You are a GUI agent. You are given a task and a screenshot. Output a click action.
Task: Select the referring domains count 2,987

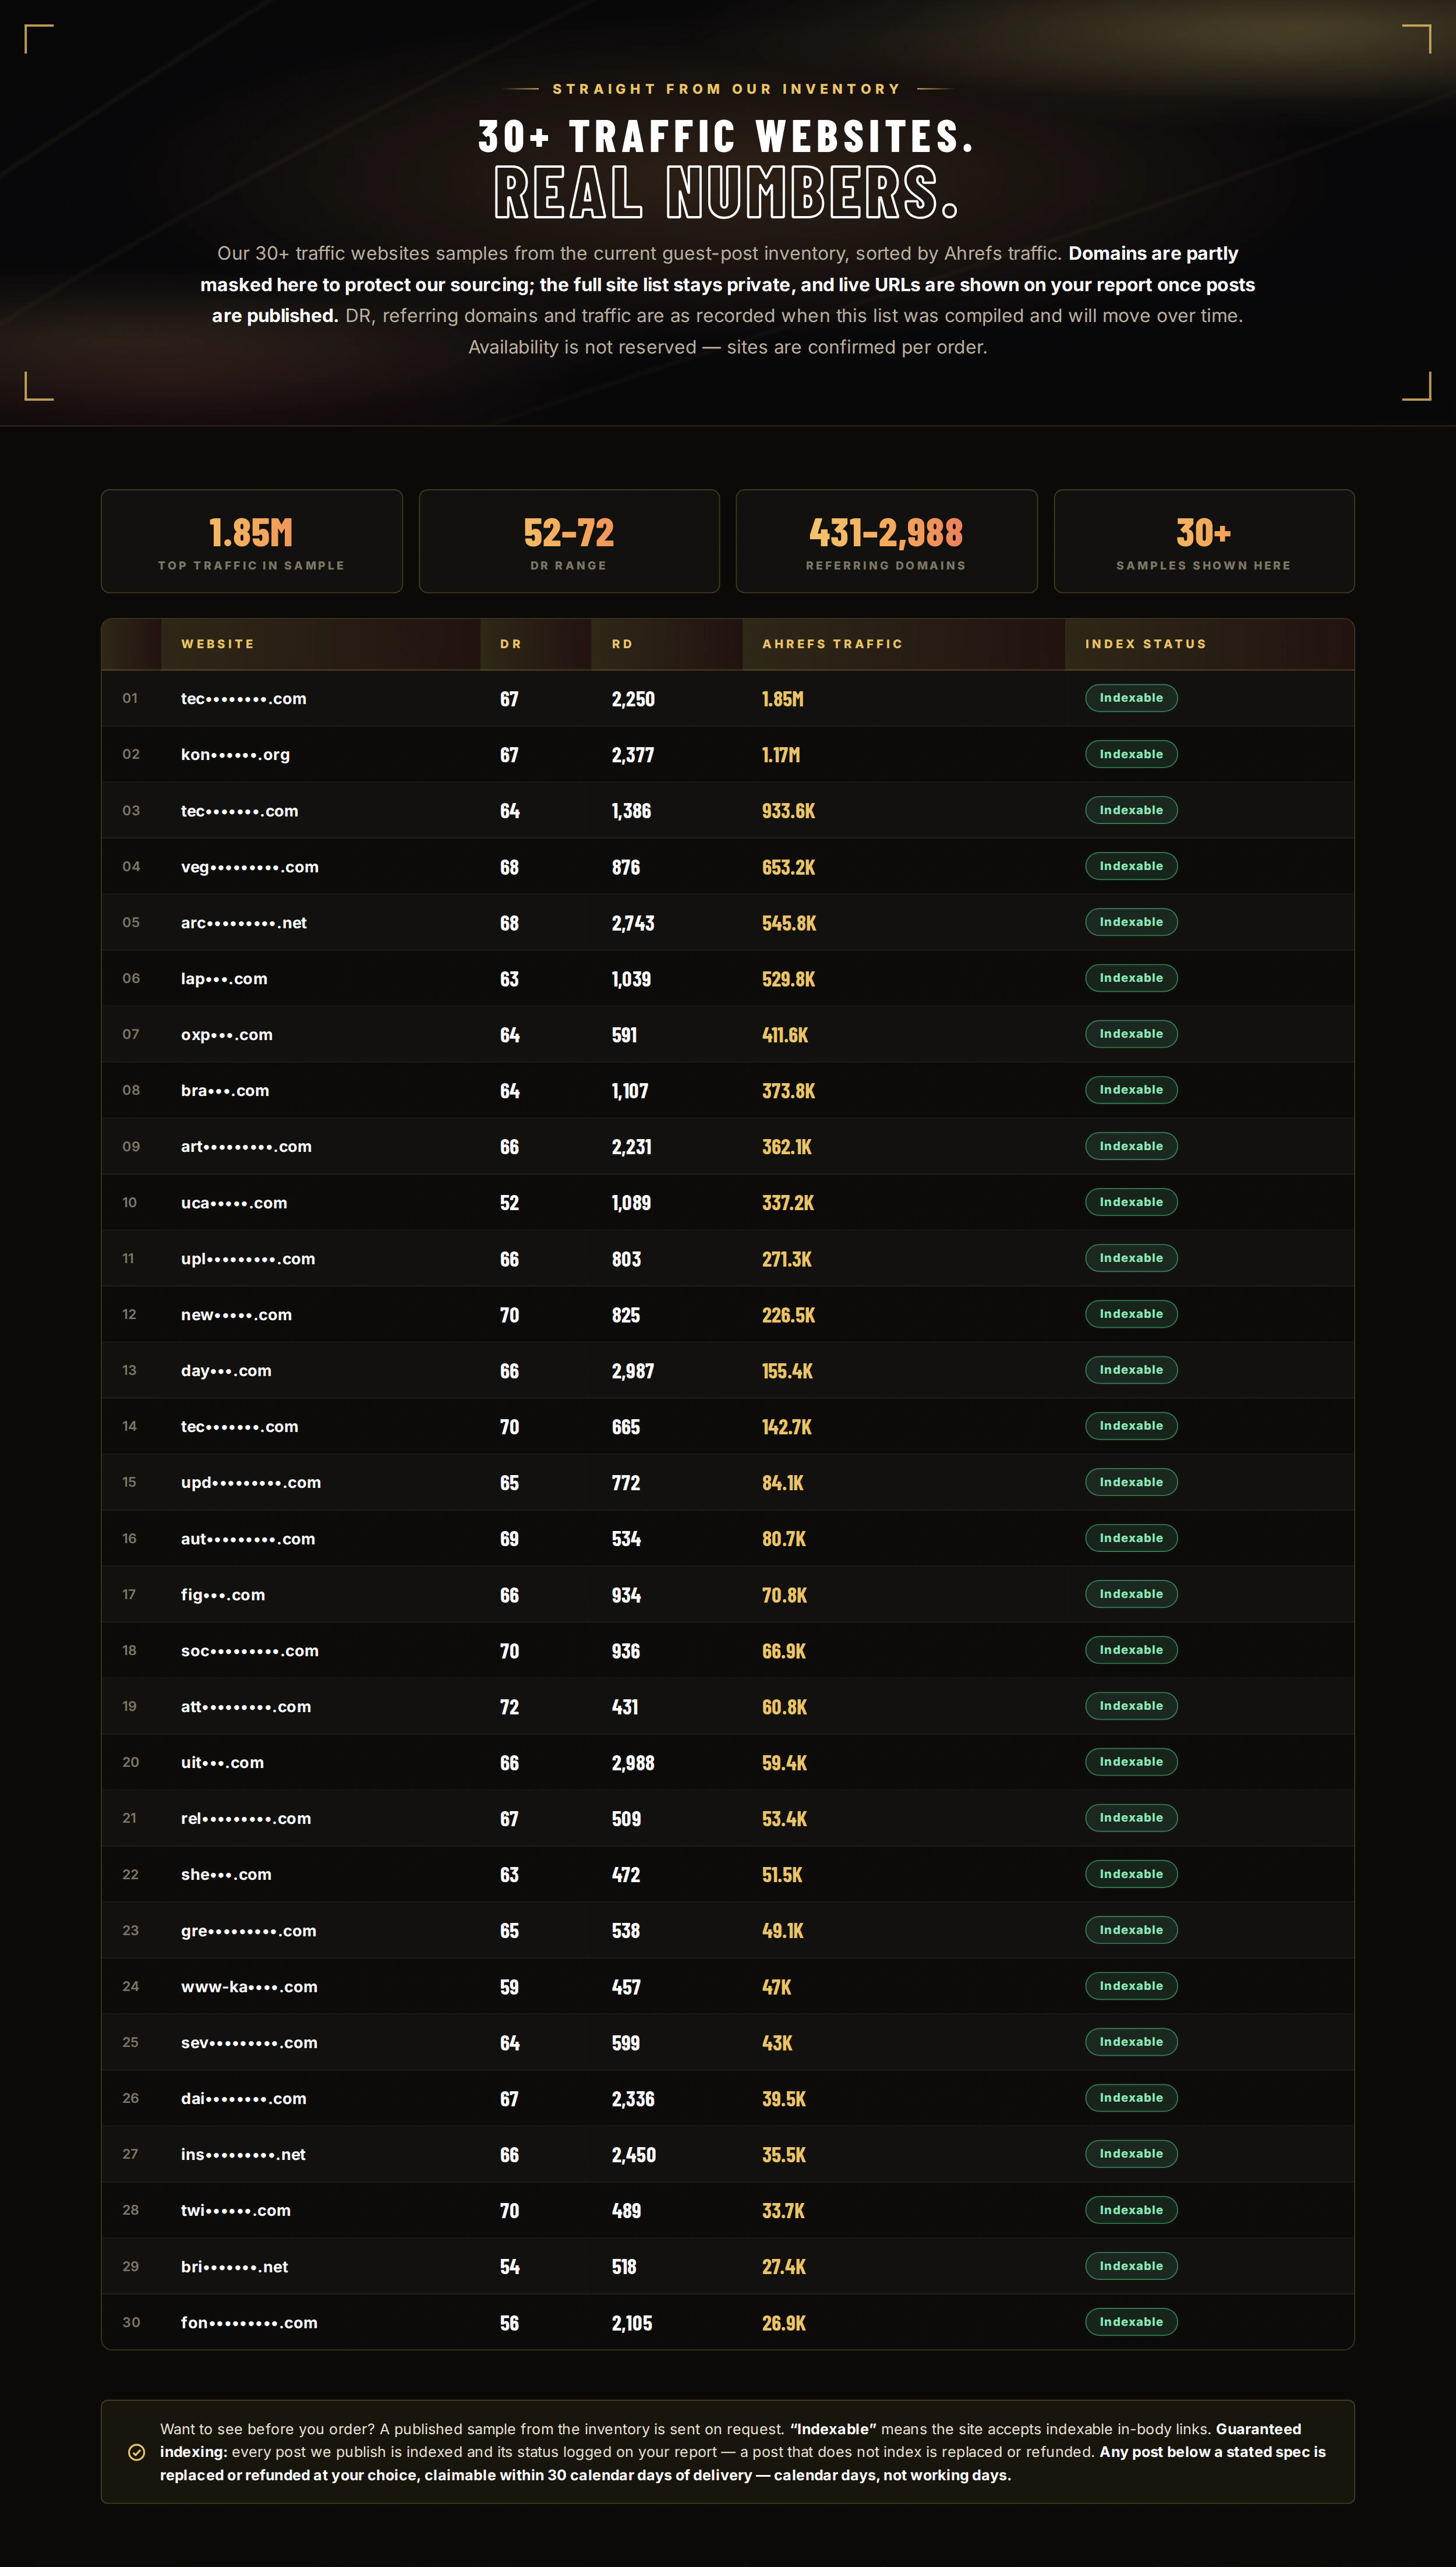(x=633, y=1370)
